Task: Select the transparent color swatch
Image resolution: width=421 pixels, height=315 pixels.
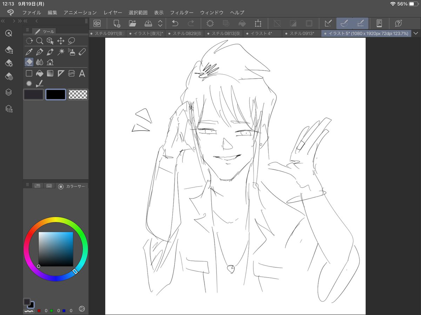Action: (x=78, y=94)
